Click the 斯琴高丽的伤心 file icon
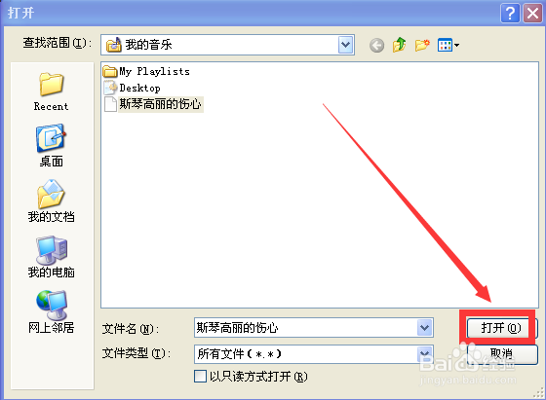 pos(110,104)
